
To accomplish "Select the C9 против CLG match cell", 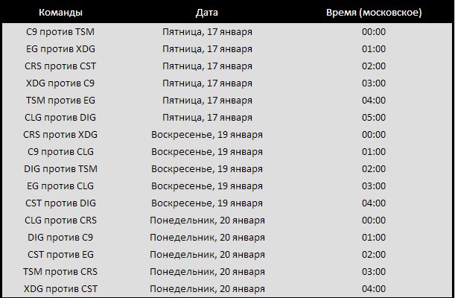I will click(x=60, y=152).
